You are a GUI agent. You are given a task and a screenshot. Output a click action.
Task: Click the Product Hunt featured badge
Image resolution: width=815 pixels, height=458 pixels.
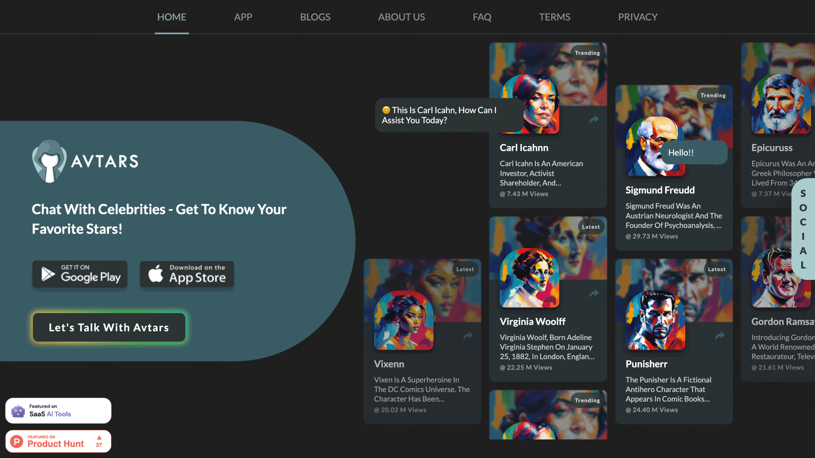58,441
